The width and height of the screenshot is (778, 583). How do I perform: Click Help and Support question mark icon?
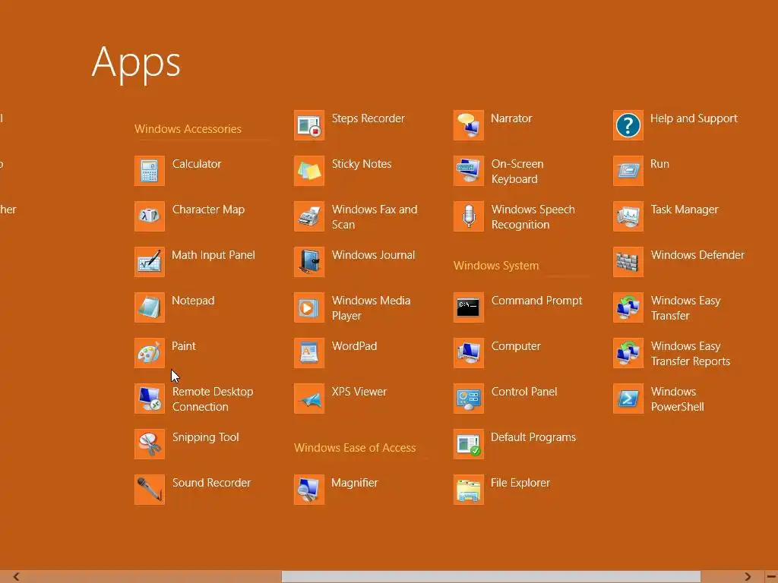coord(628,125)
